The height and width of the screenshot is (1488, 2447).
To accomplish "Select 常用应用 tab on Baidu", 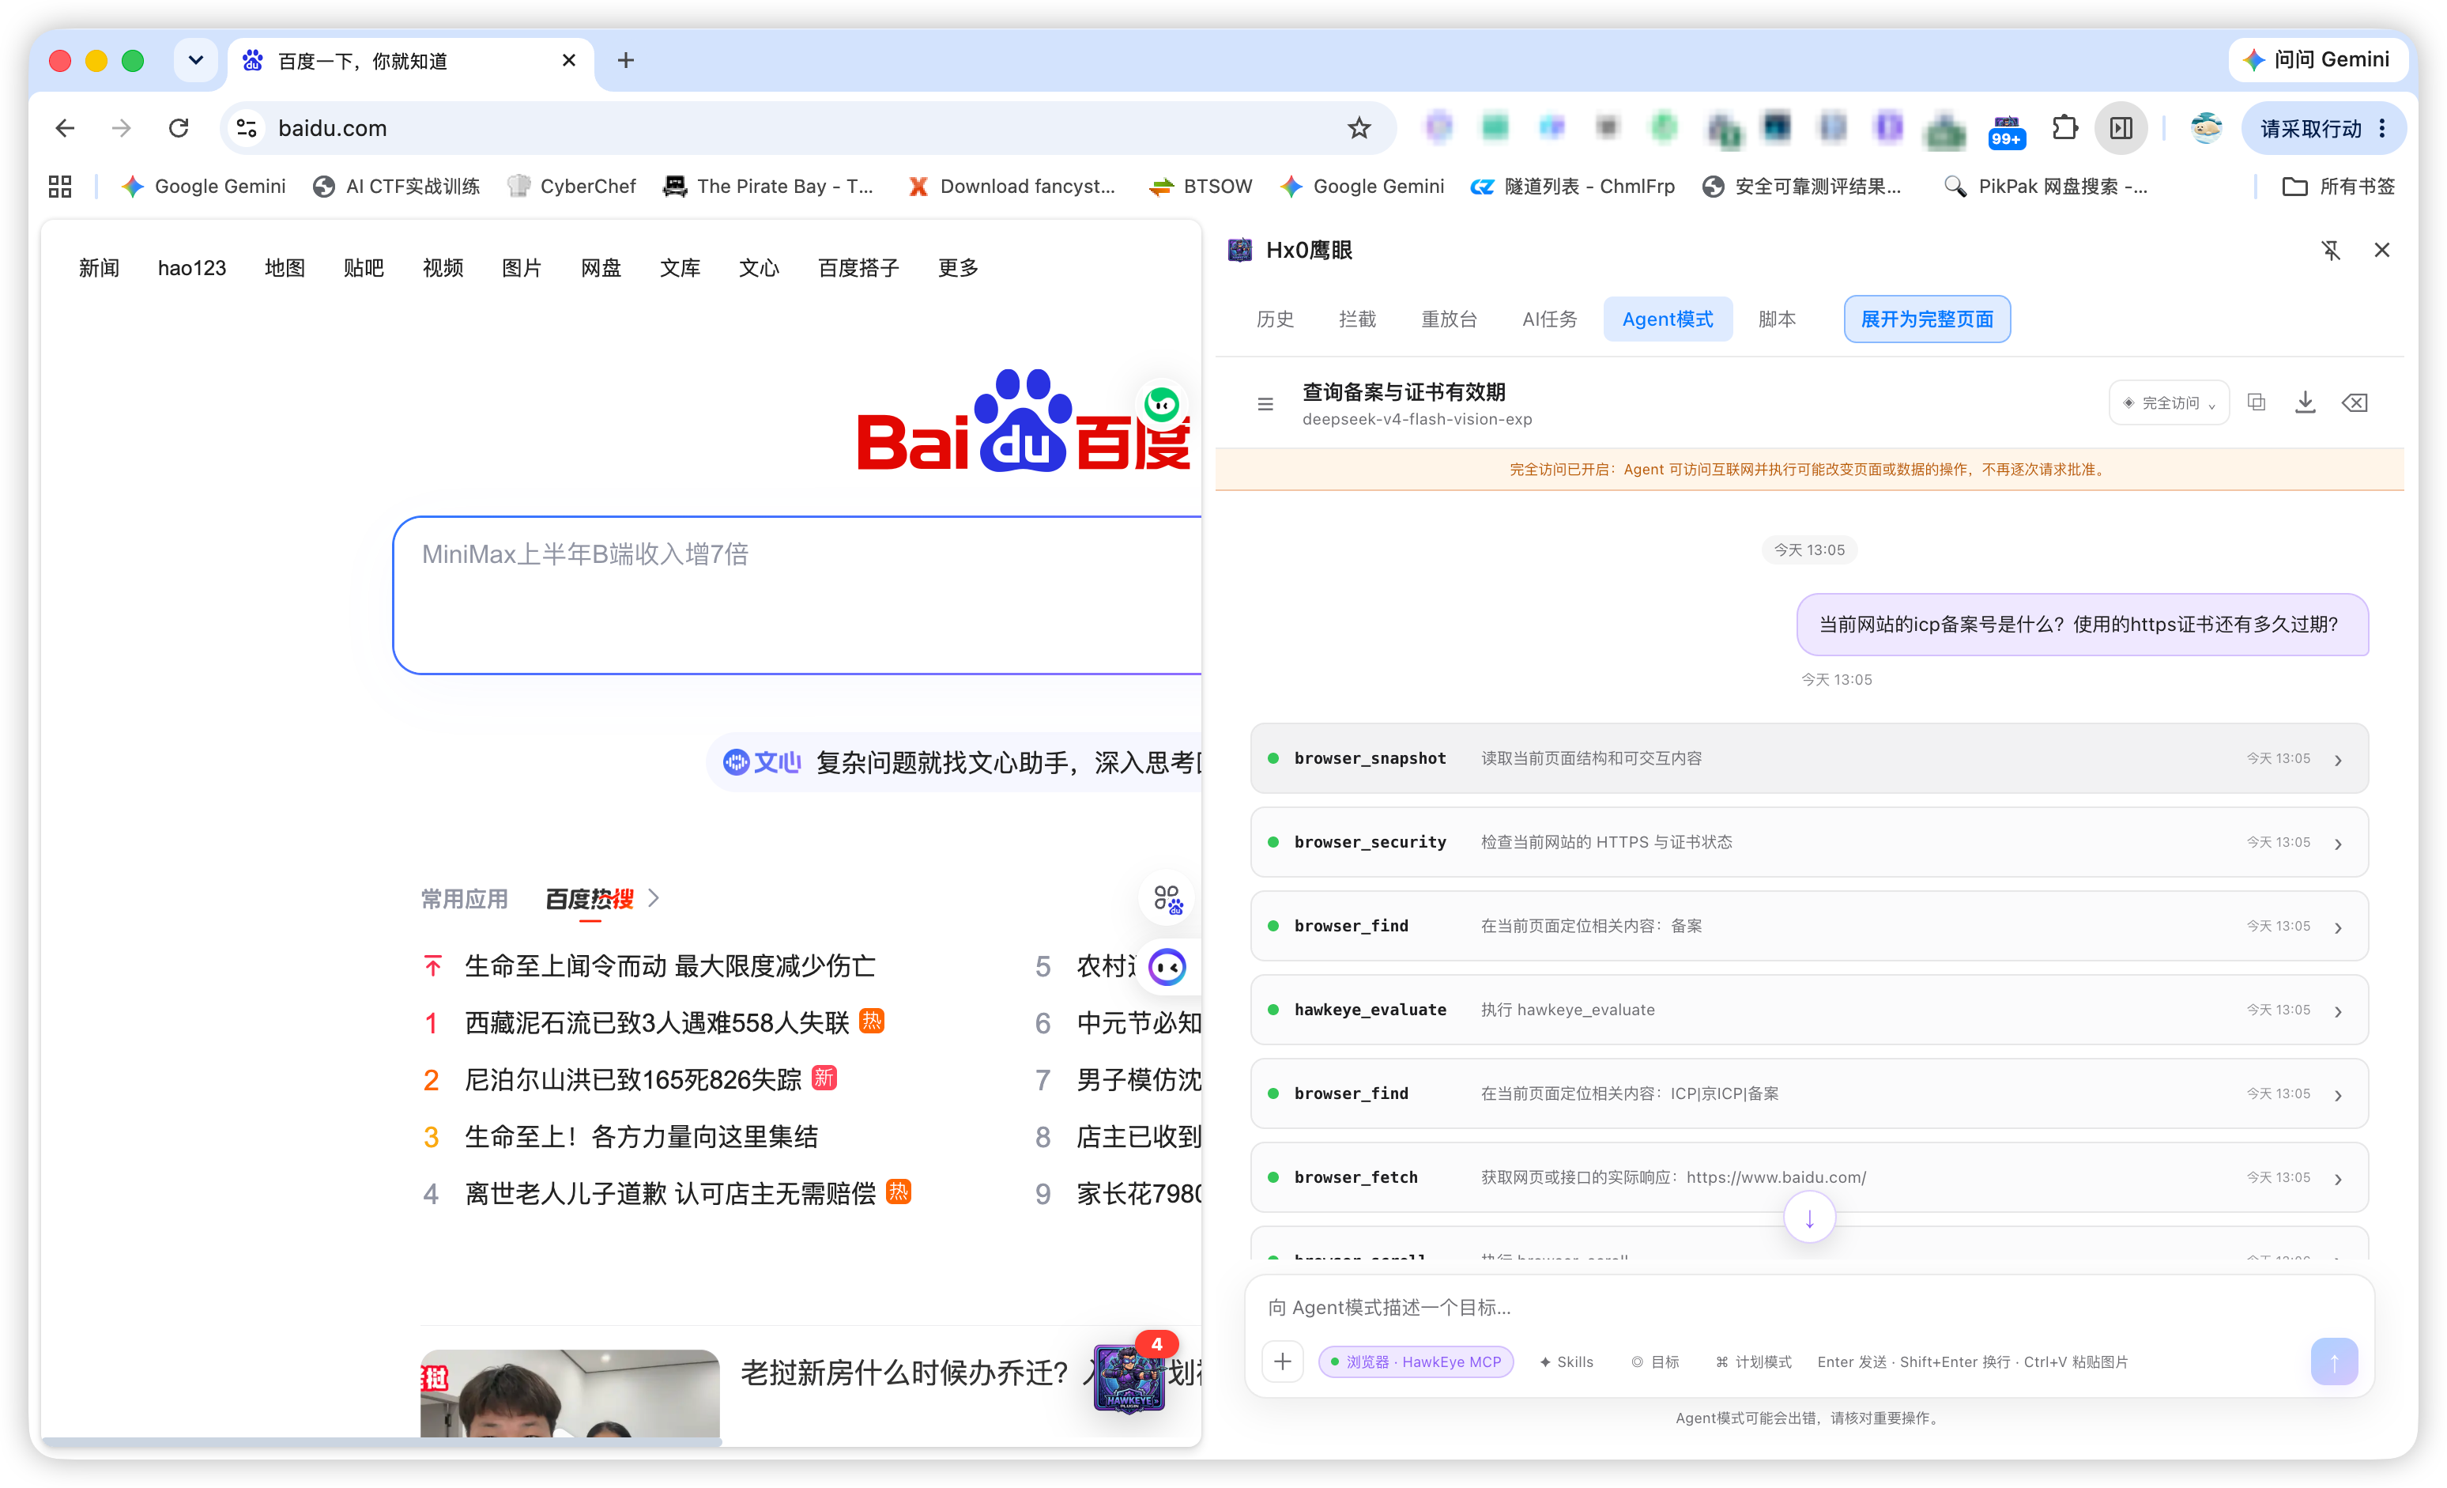I will 464,898.
